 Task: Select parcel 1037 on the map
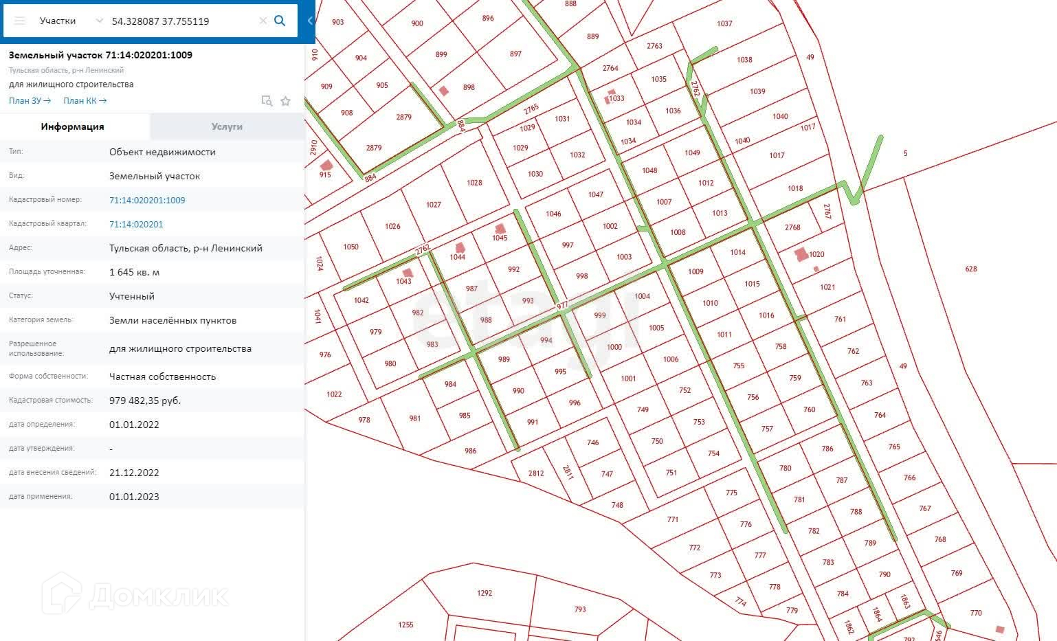point(724,23)
